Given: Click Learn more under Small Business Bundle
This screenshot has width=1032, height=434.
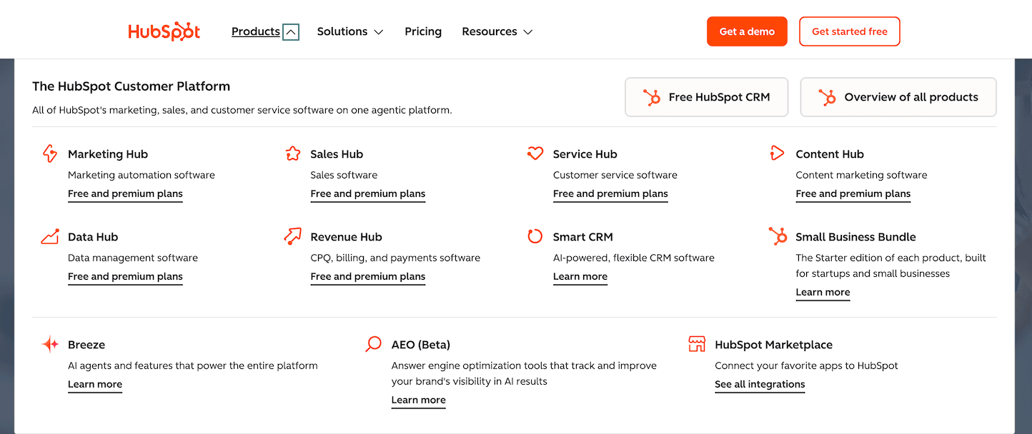Looking at the screenshot, I should click(823, 292).
